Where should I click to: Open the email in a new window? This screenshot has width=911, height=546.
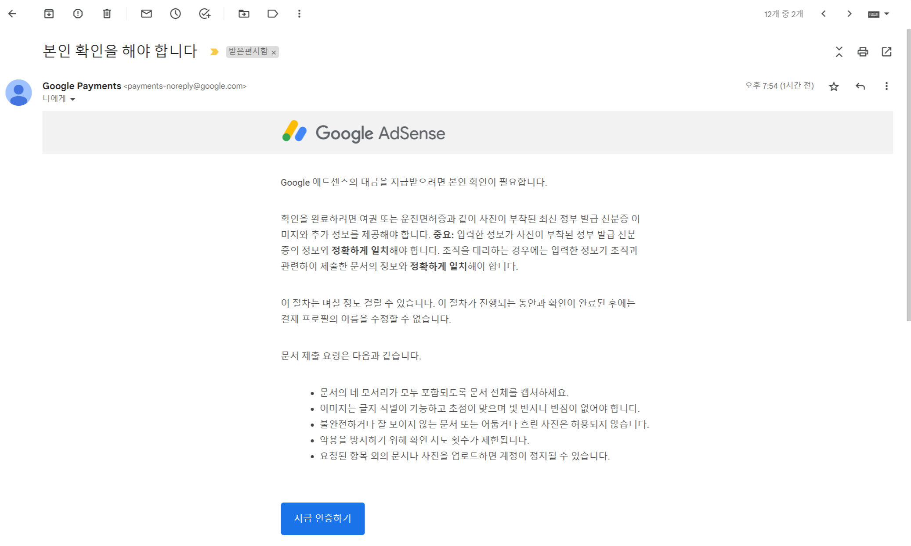click(x=886, y=52)
